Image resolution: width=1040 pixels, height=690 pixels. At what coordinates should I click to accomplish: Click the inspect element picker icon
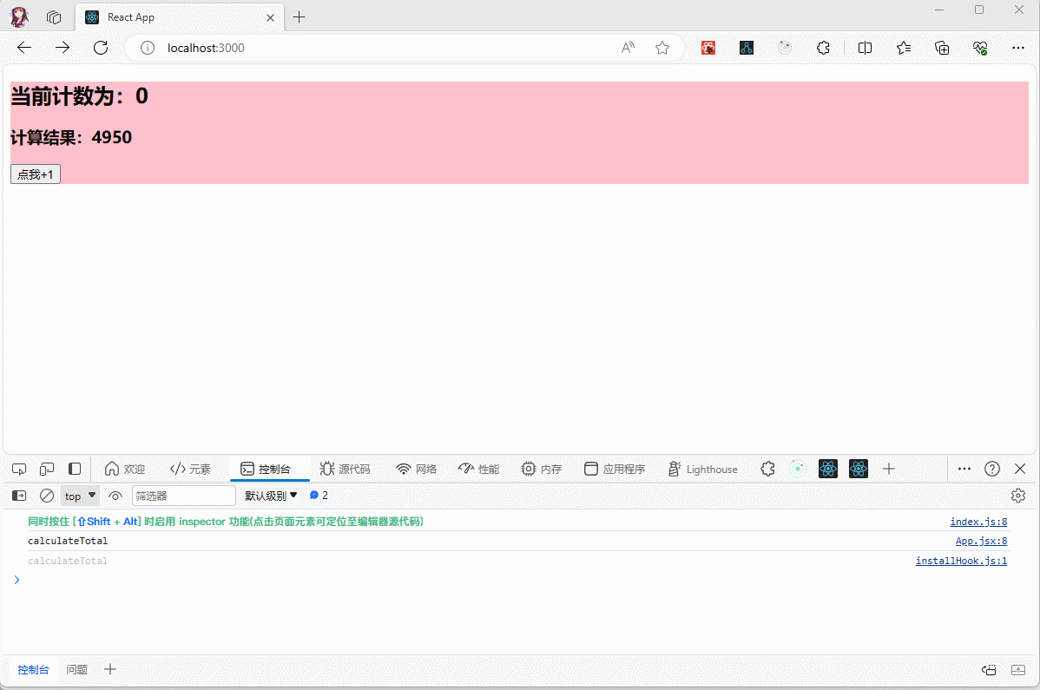click(x=19, y=469)
